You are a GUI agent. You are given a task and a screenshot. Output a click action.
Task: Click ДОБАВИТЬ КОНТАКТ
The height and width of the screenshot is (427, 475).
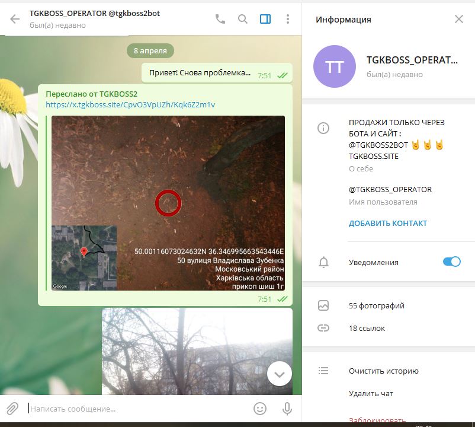(388, 223)
